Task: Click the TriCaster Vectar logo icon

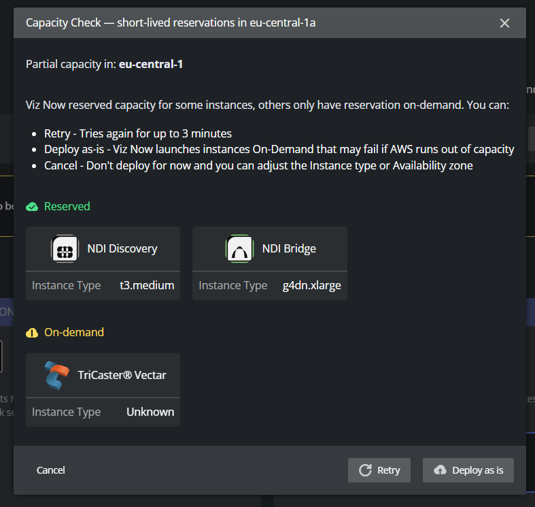Action: click(56, 375)
